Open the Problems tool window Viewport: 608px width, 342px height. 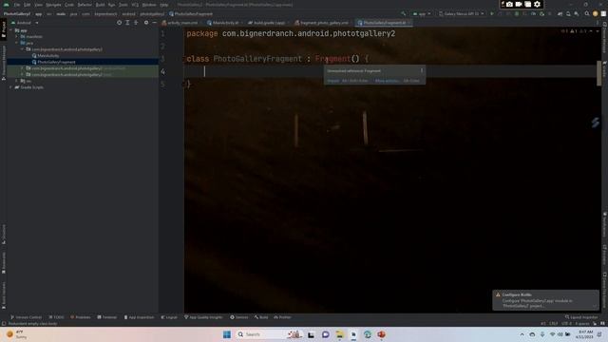click(x=80, y=317)
